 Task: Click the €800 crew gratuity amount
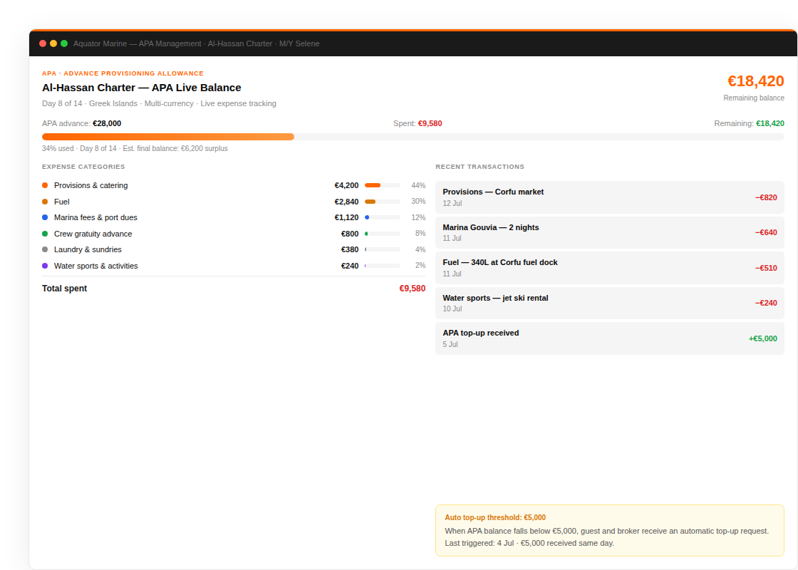(x=350, y=234)
